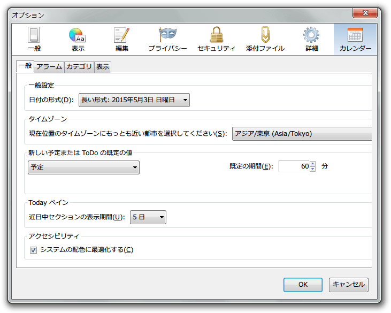Select the 表示 sub-tab under calendar
The height and width of the screenshot is (313, 391).
tap(103, 67)
